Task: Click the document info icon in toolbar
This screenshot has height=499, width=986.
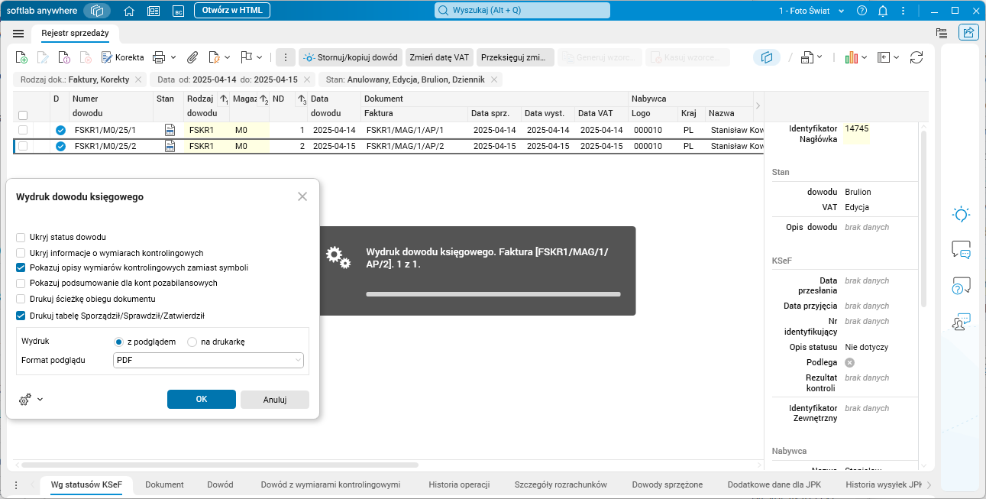Action: 64,57
